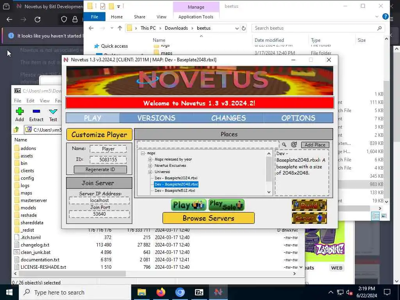Image resolution: width=400 pixels, height=300 pixels.
Task: Expand the Explorer ribbon chevron
Action: pos(377,16)
